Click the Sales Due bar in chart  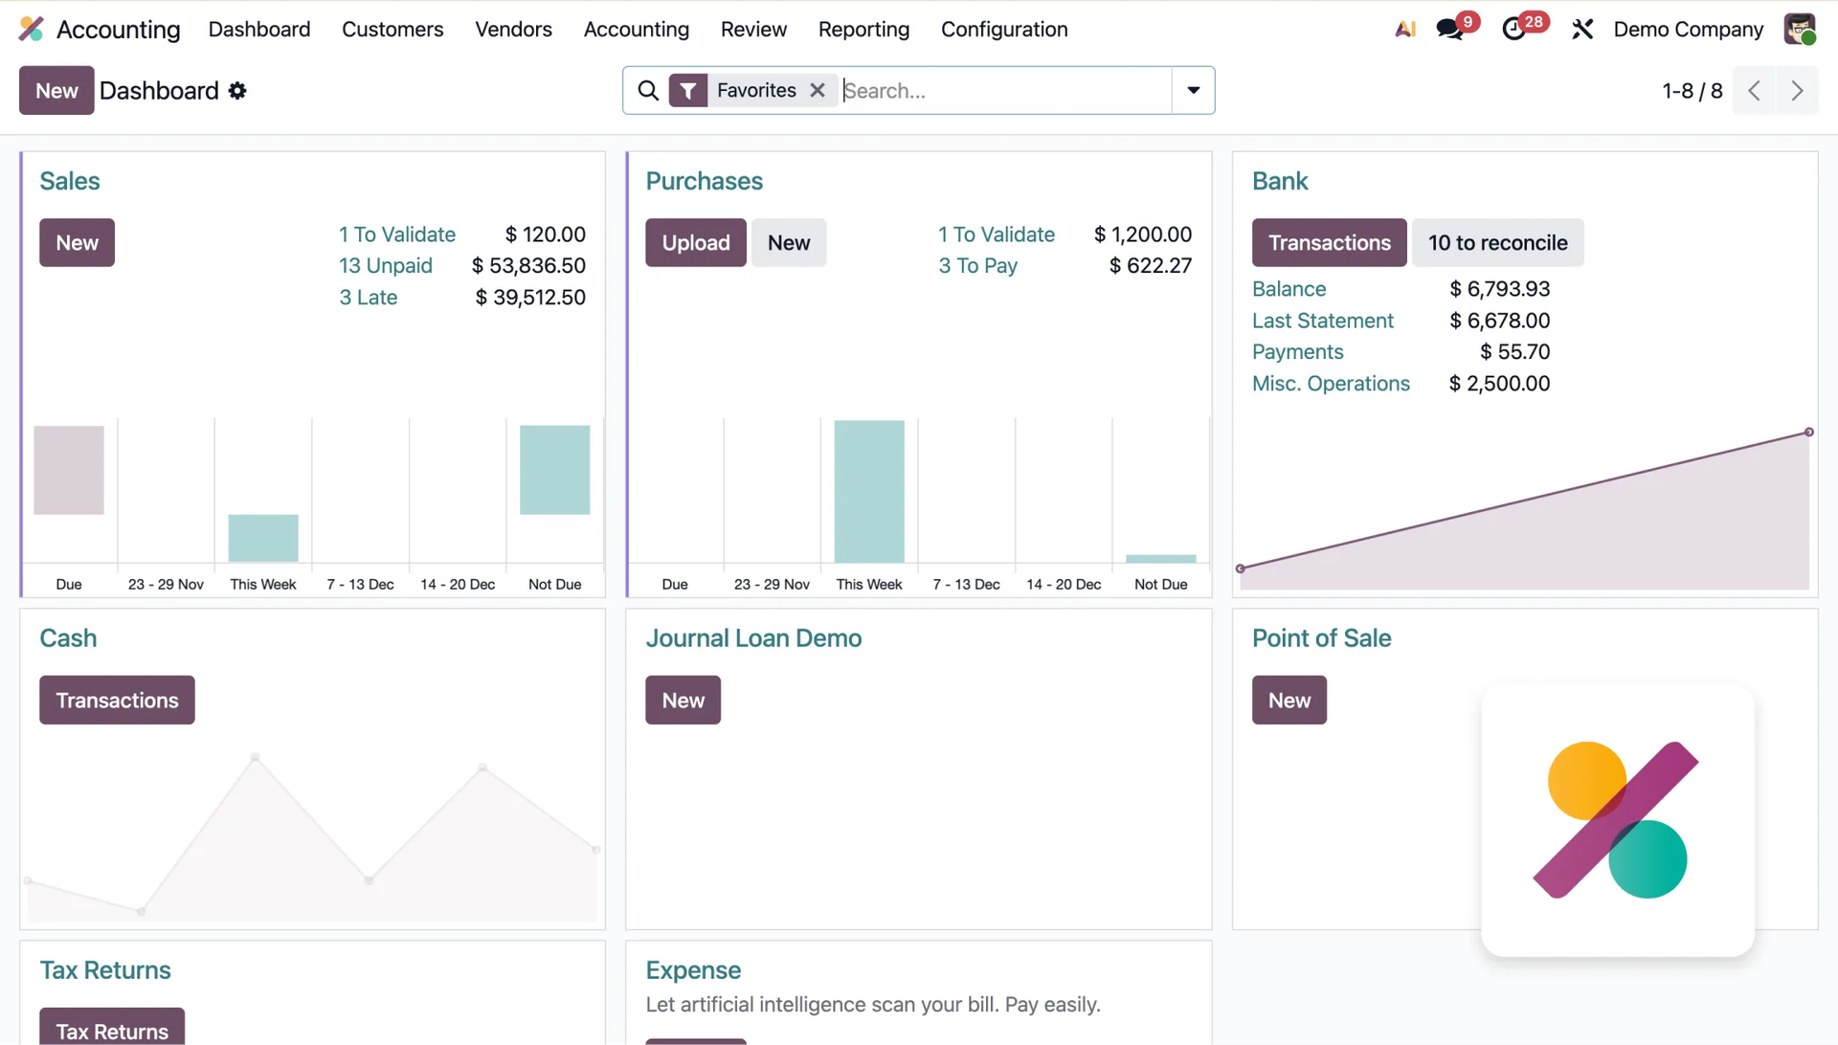[69, 470]
